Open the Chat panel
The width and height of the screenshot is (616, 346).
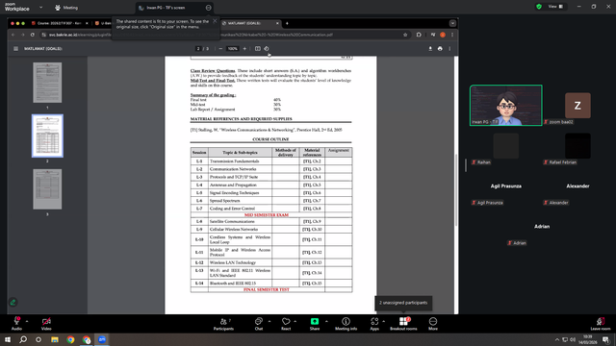click(x=259, y=324)
